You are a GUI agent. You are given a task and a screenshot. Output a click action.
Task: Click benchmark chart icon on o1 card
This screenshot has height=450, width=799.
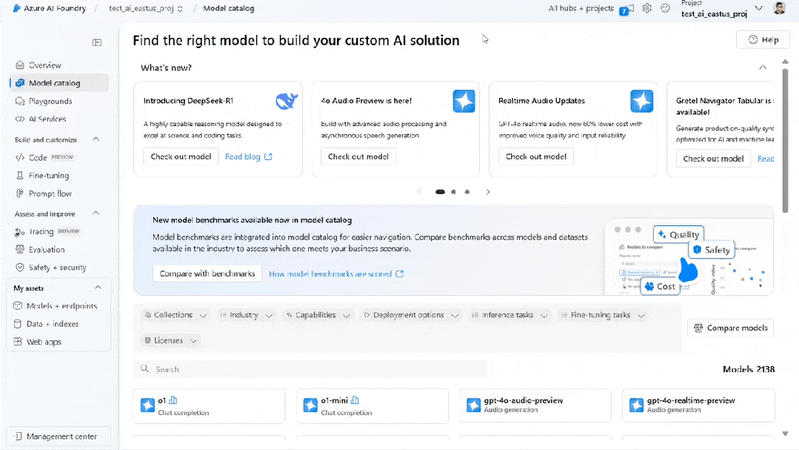pos(173,400)
